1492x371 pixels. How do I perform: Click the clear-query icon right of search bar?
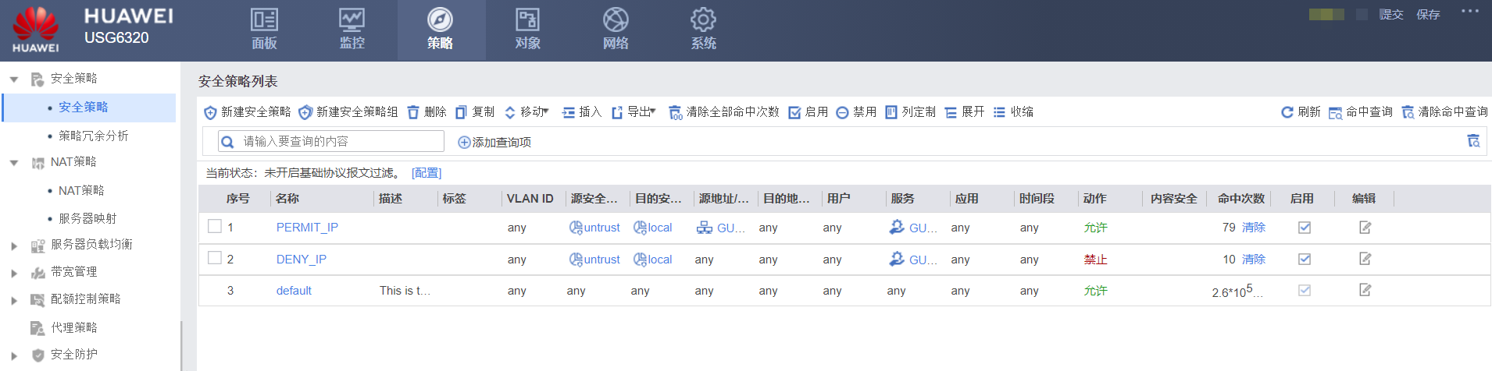click(x=1473, y=141)
